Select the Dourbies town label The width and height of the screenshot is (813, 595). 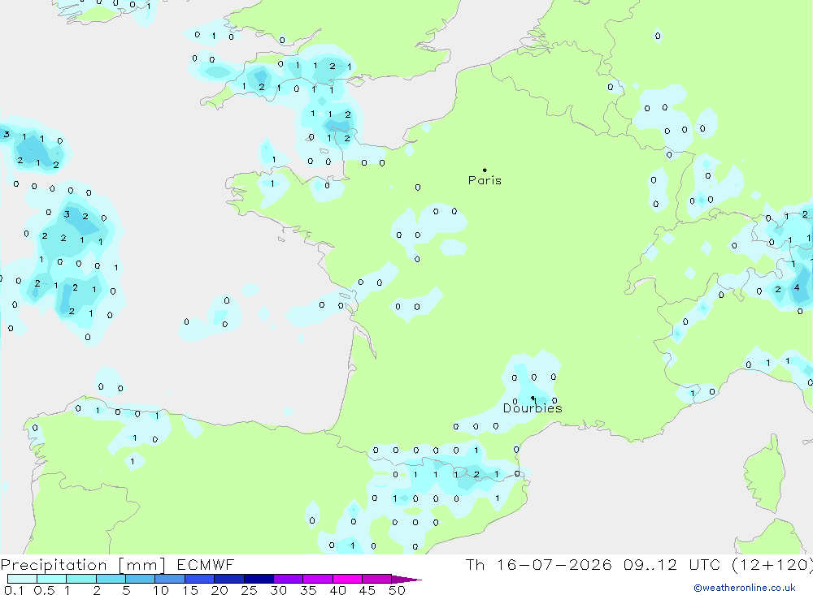(x=533, y=408)
